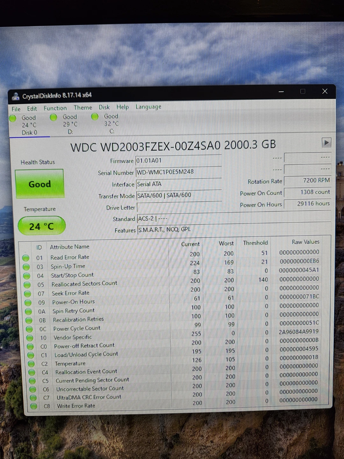This screenshot has height=459, width=344.
Task: Click the status circle beside Read Error Rate
Action: 26,258
